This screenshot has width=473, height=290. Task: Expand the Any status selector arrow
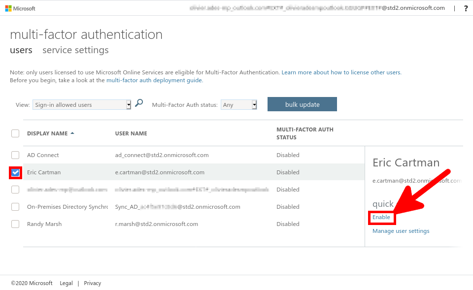[x=255, y=104]
